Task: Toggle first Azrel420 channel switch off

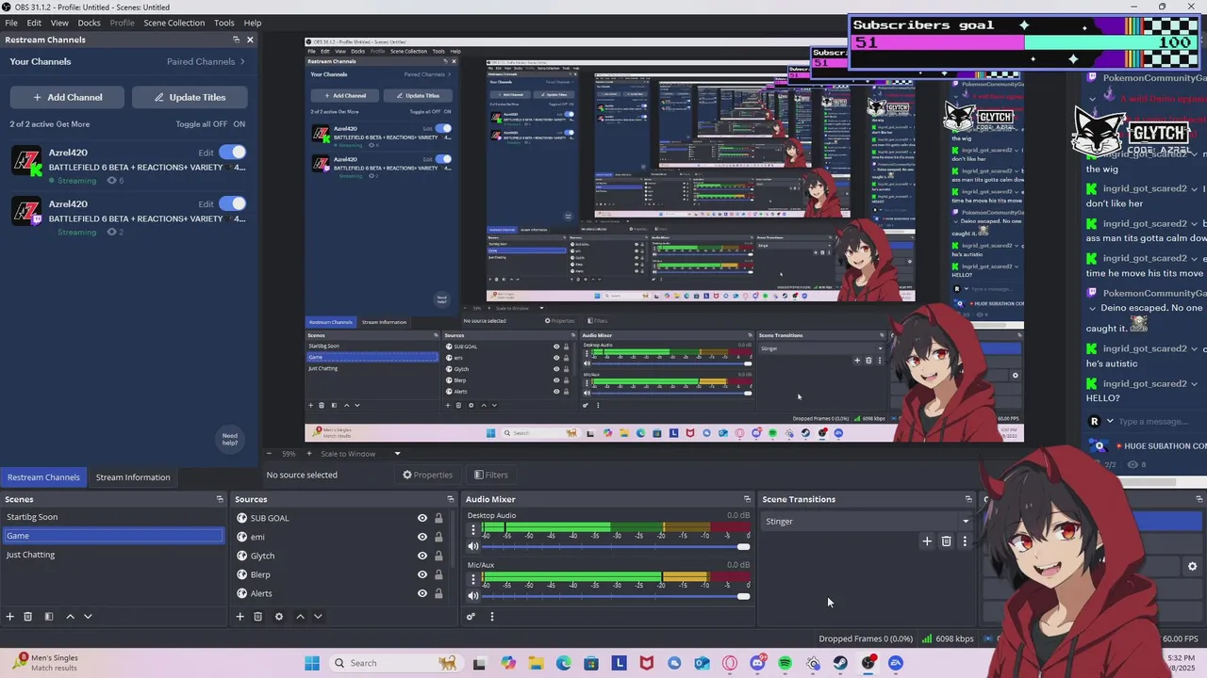Action: [232, 152]
